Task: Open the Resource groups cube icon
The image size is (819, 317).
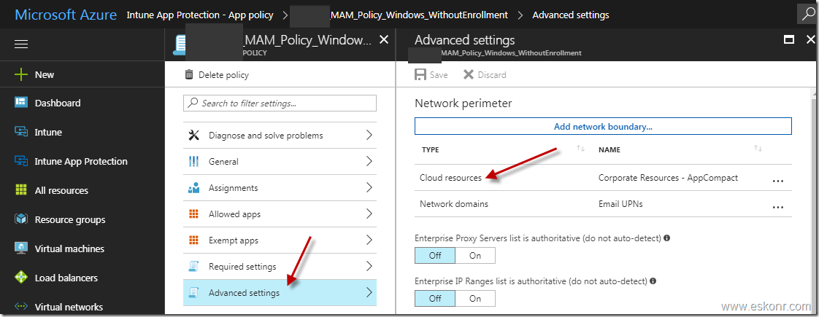Action: coord(21,219)
